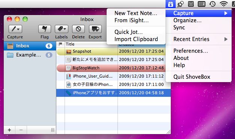
Task: Click the Snapshot image entry icon
Action: (69, 52)
